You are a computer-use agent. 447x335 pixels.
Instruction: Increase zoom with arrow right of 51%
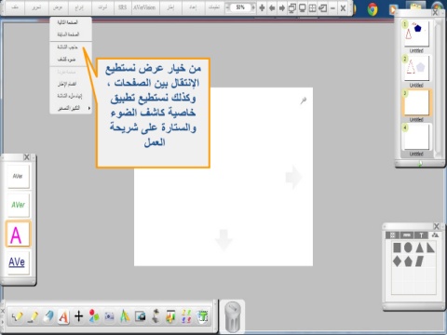253,7
